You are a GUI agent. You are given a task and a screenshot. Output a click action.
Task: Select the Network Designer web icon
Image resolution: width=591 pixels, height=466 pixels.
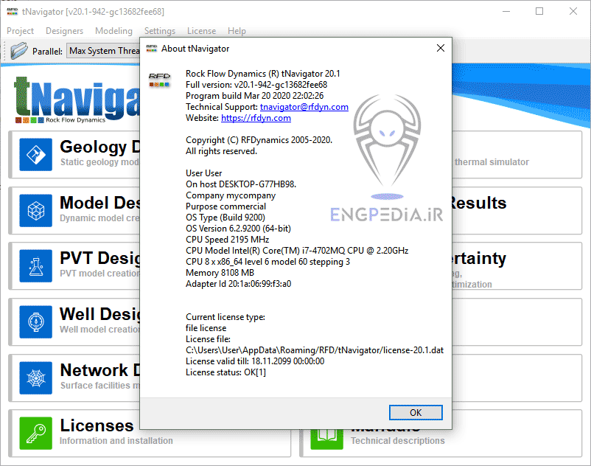35,378
